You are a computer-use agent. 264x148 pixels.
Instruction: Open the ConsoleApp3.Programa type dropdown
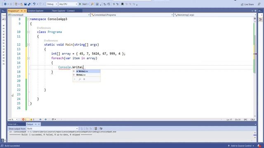pos(132,15)
